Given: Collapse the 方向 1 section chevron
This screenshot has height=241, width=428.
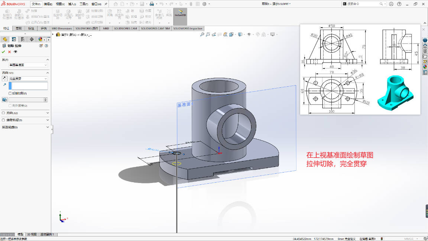Looking at the screenshot, I should (x=48, y=73).
